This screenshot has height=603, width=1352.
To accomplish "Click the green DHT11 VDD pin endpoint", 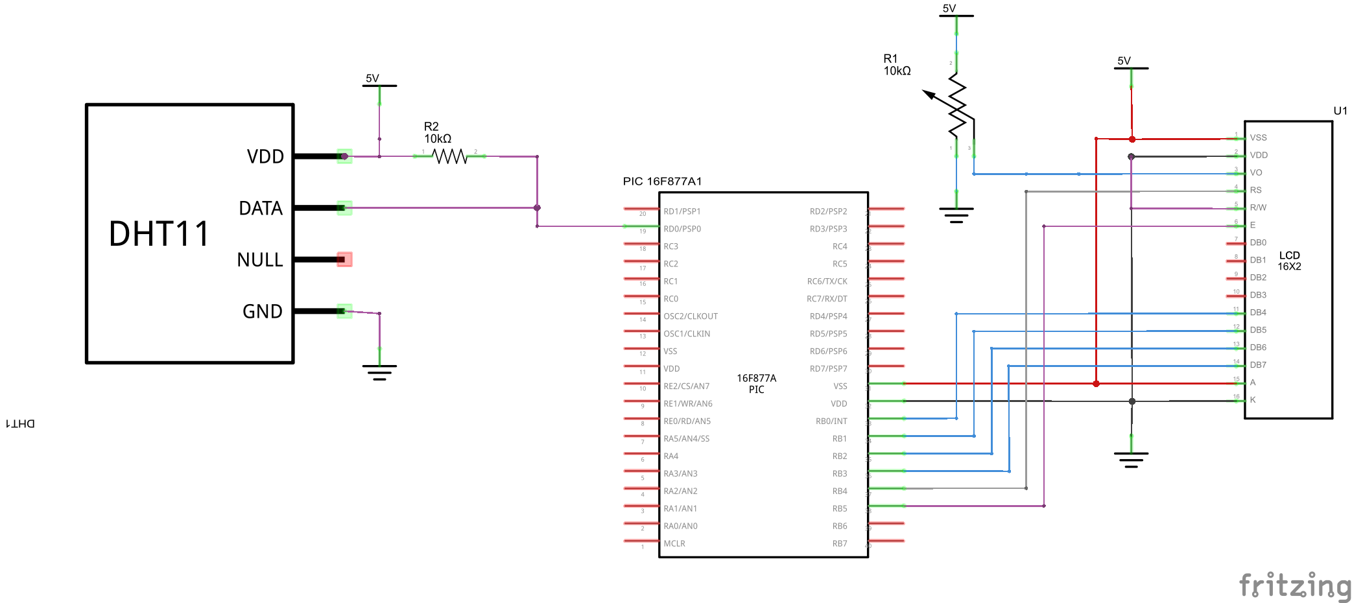I will (344, 156).
